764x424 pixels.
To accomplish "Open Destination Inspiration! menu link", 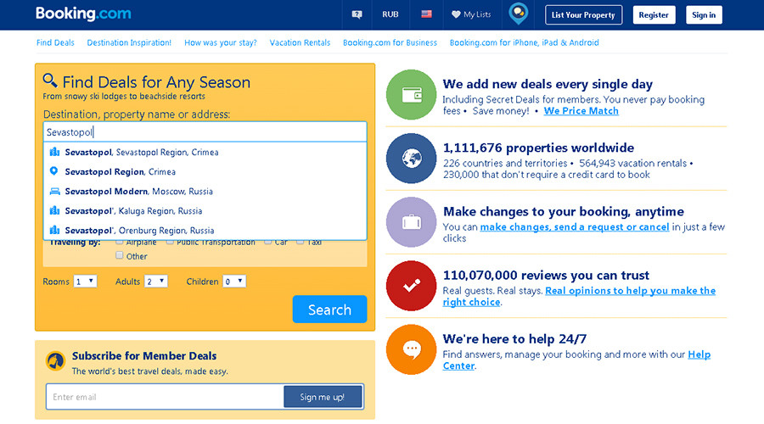I will (129, 43).
